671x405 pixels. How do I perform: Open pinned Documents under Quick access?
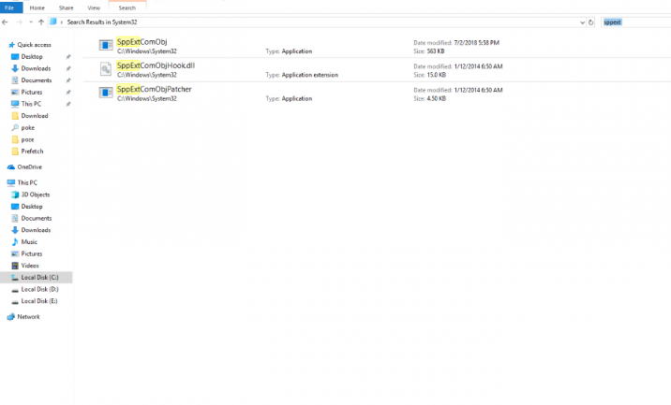pyautogui.click(x=37, y=80)
